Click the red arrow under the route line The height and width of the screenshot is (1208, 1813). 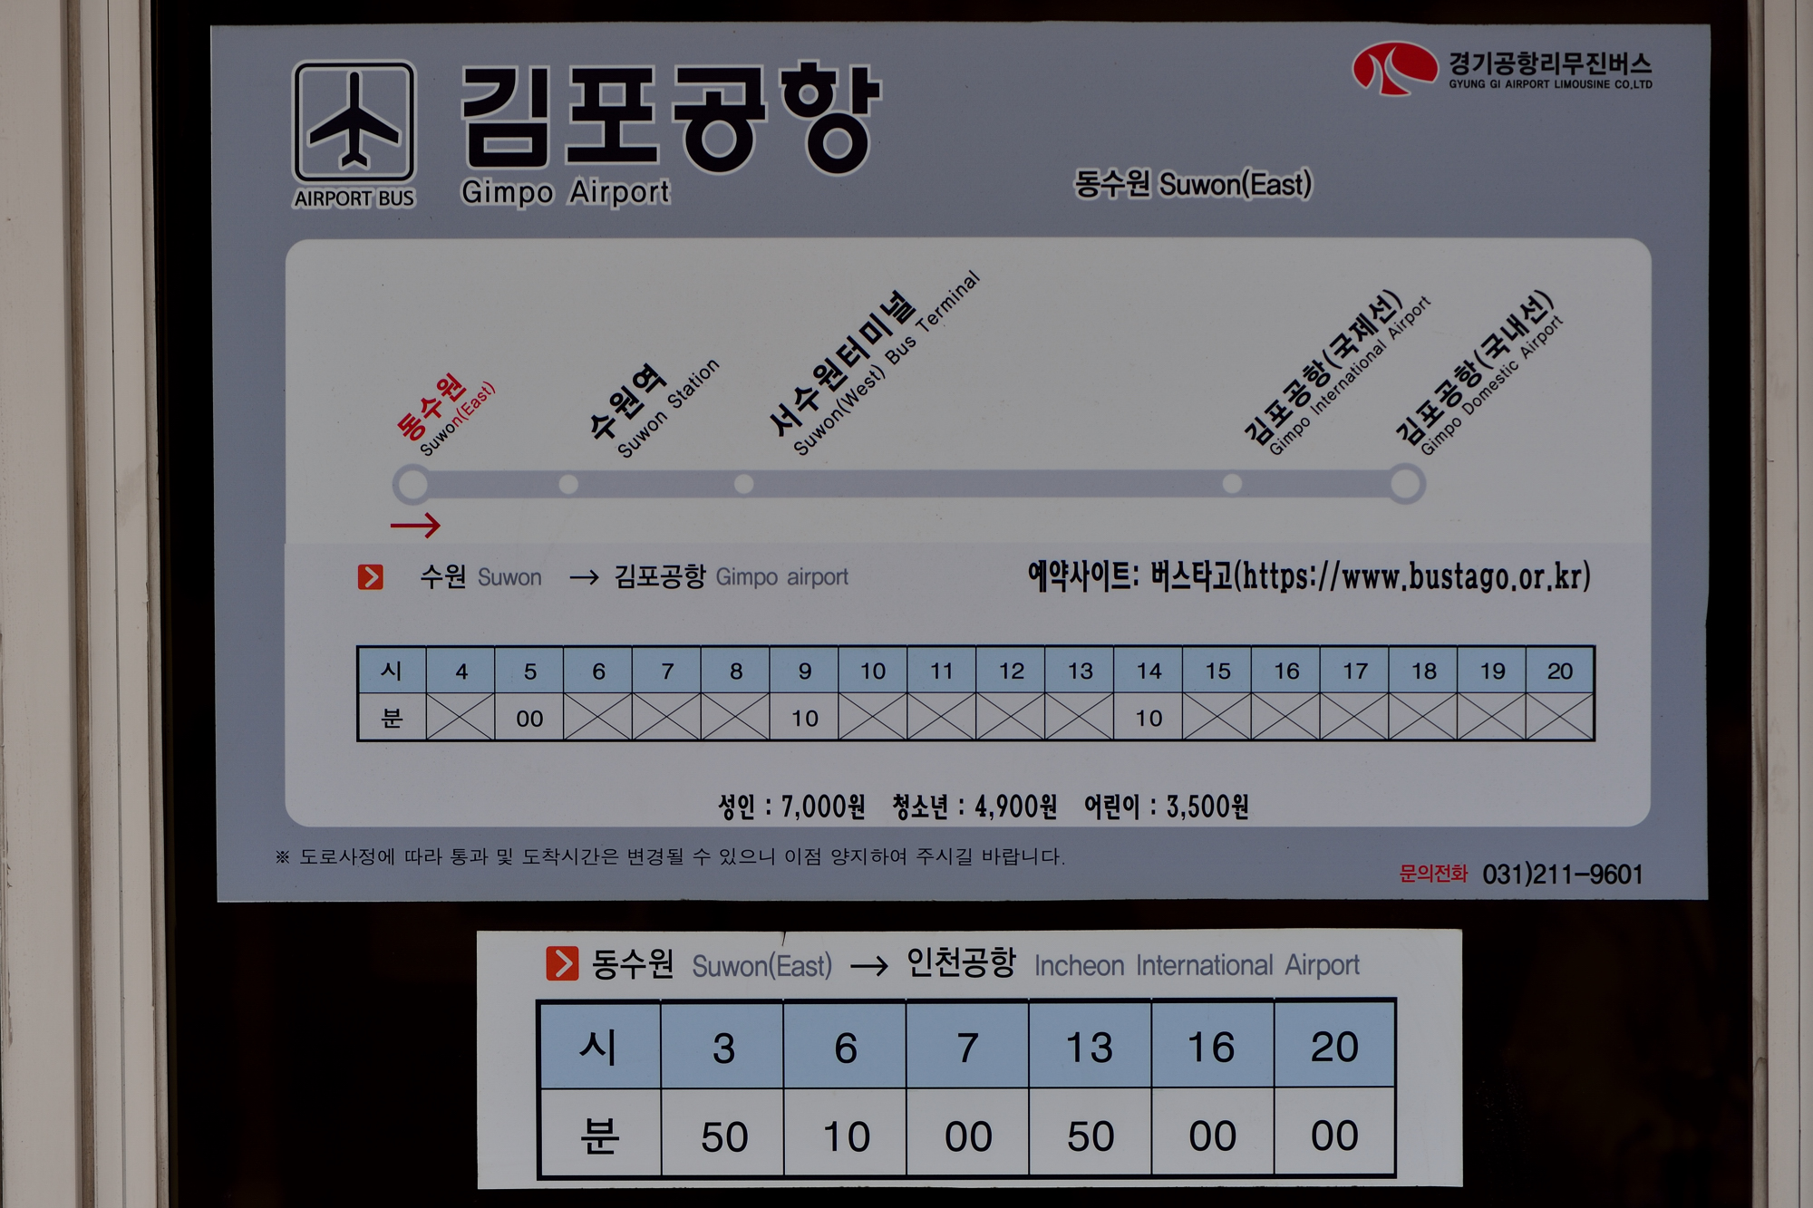point(415,525)
